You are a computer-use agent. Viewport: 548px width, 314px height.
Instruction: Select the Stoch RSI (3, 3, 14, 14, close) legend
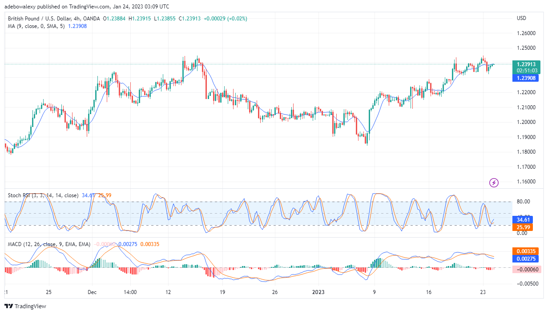[x=44, y=195]
